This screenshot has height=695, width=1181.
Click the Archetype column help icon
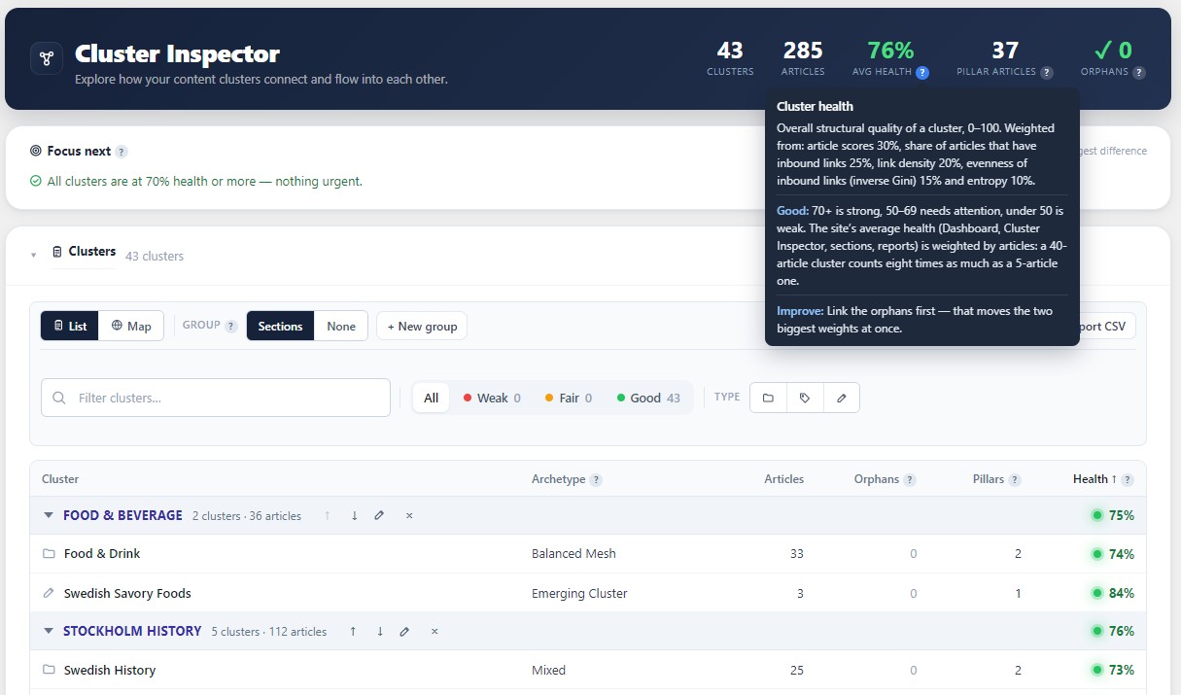(596, 480)
